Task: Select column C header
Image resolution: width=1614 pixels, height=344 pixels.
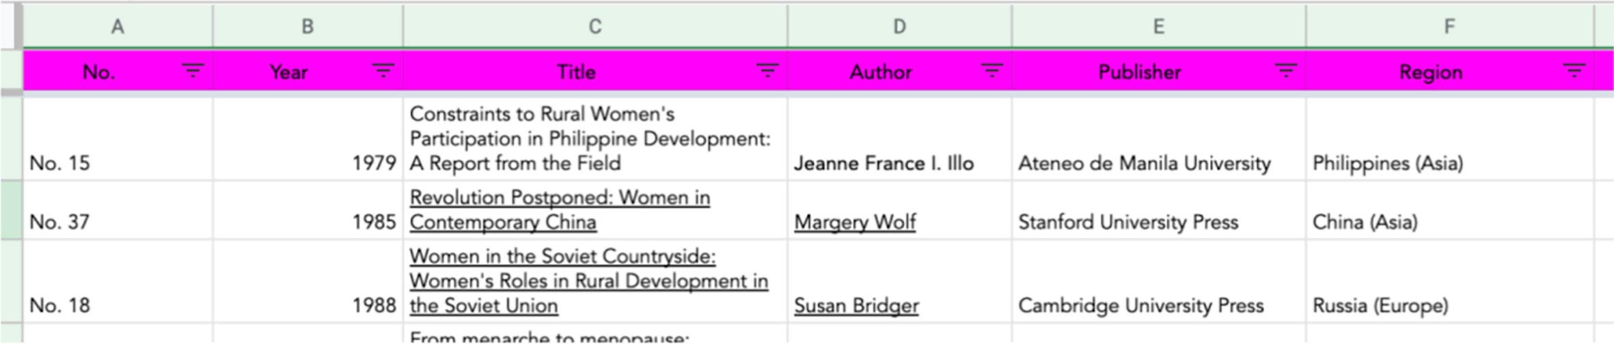Action: point(595,26)
